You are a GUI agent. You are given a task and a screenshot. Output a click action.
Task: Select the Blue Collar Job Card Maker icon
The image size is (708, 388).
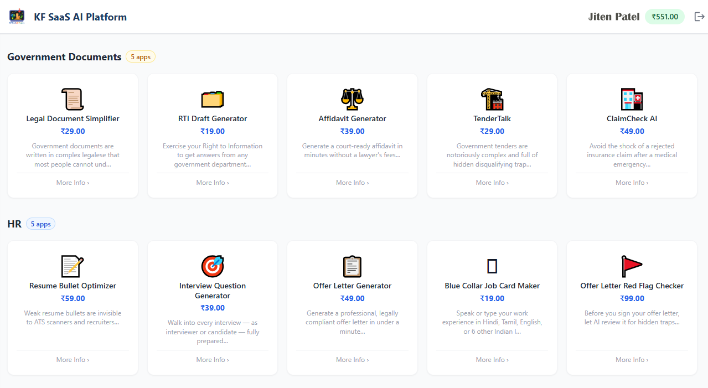point(492,266)
